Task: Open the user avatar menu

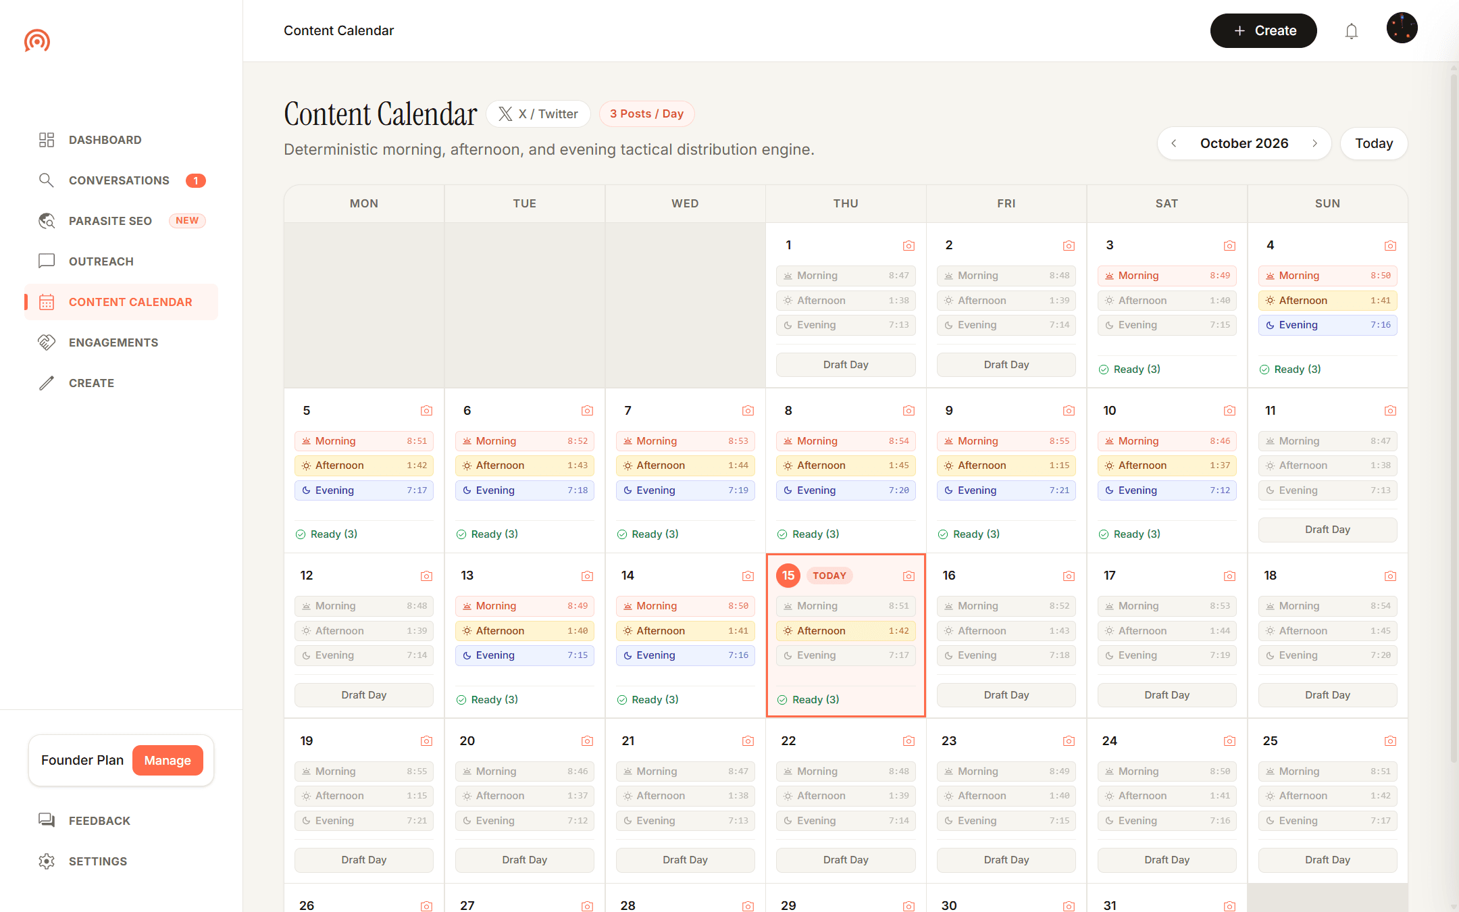Action: point(1402,28)
